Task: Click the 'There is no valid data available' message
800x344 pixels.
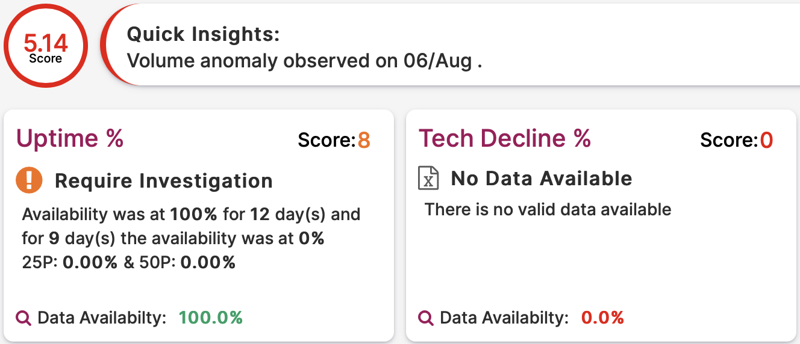Action: 548,209
